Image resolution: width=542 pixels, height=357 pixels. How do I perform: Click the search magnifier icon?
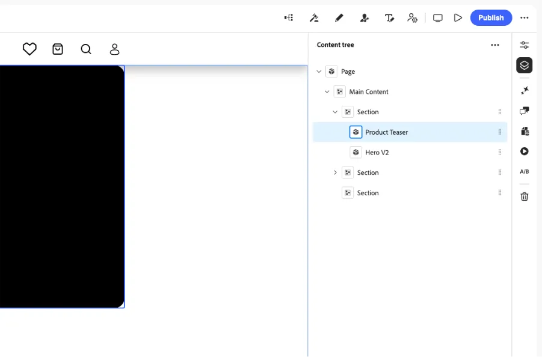click(x=86, y=49)
